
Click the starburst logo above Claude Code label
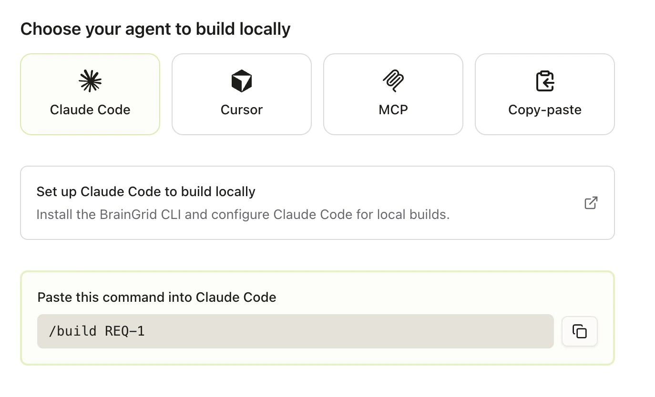(x=90, y=80)
